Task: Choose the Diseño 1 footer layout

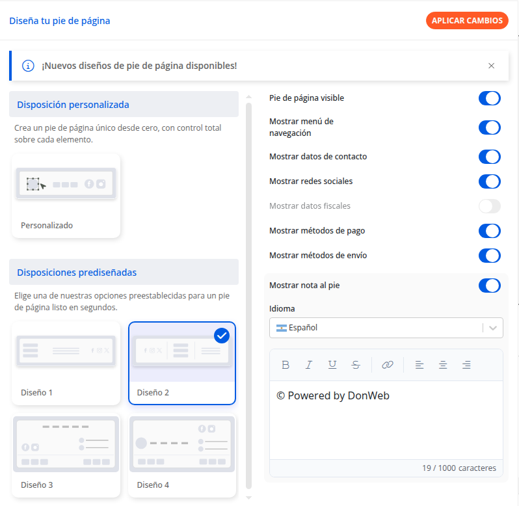Action: (66, 363)
